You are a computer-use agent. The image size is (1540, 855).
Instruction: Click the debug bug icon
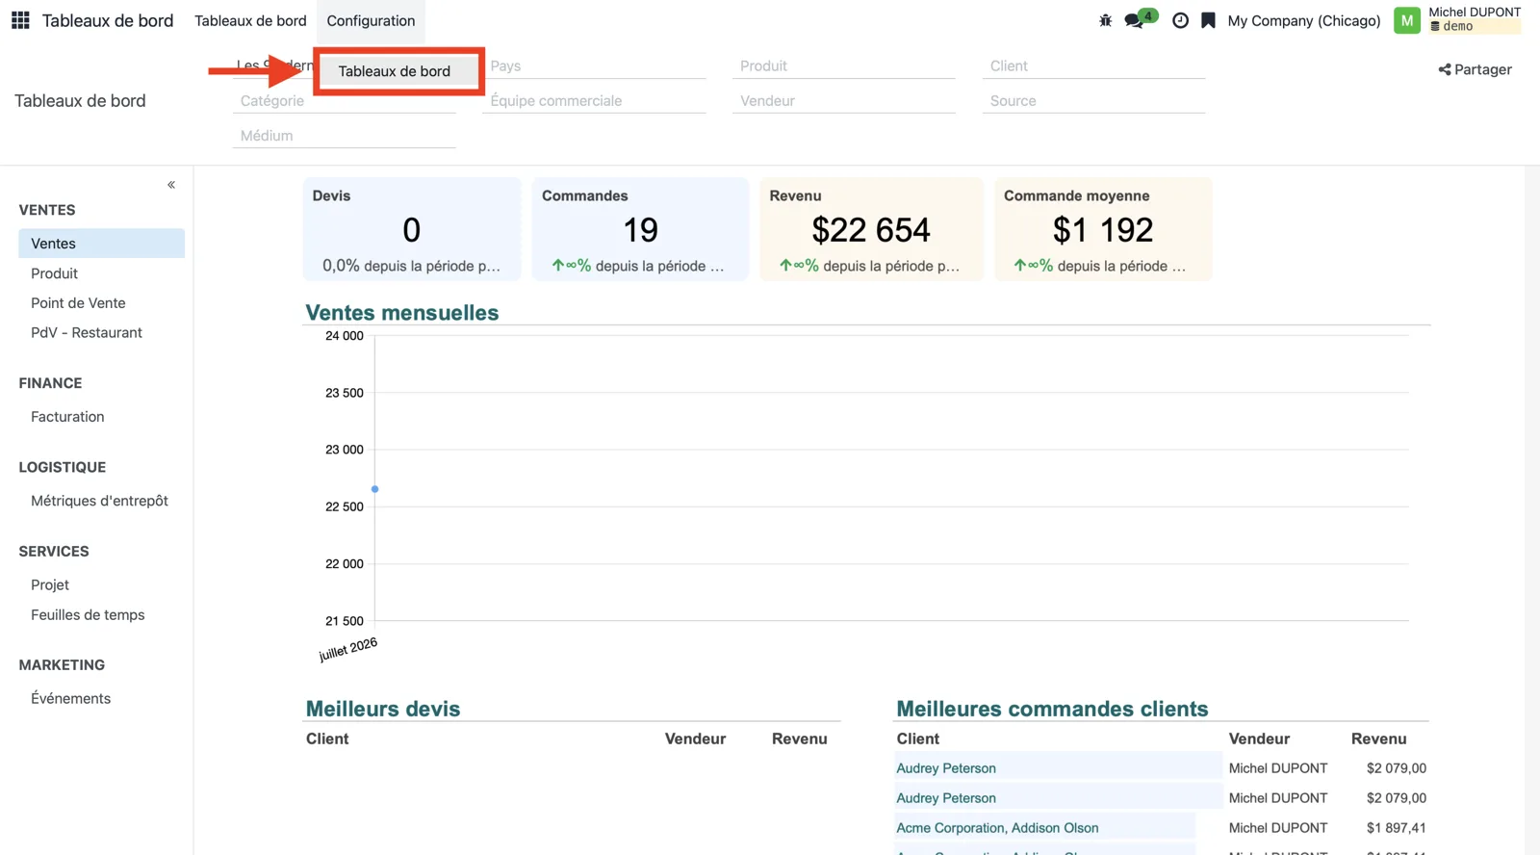click(x=1105, y=20)
